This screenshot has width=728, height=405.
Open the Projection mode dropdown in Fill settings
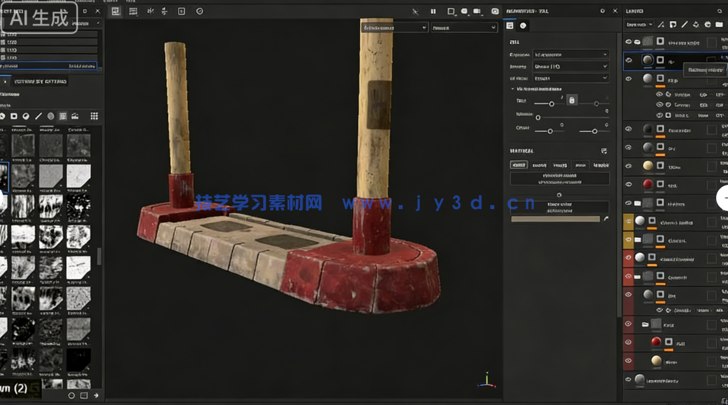click(x=572, y=54)
